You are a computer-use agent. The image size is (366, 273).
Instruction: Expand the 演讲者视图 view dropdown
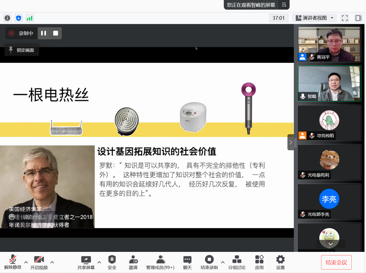[314, 18]
